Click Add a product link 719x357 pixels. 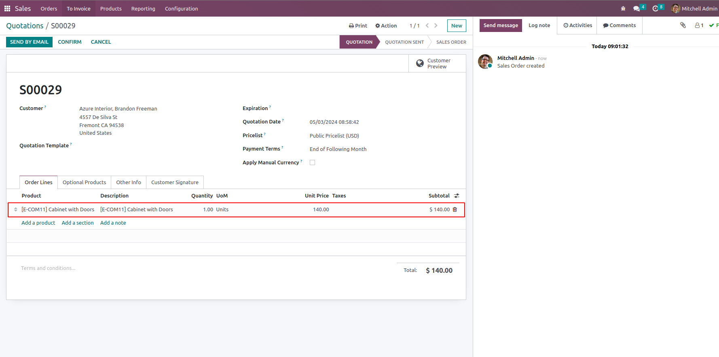[38, 223]
